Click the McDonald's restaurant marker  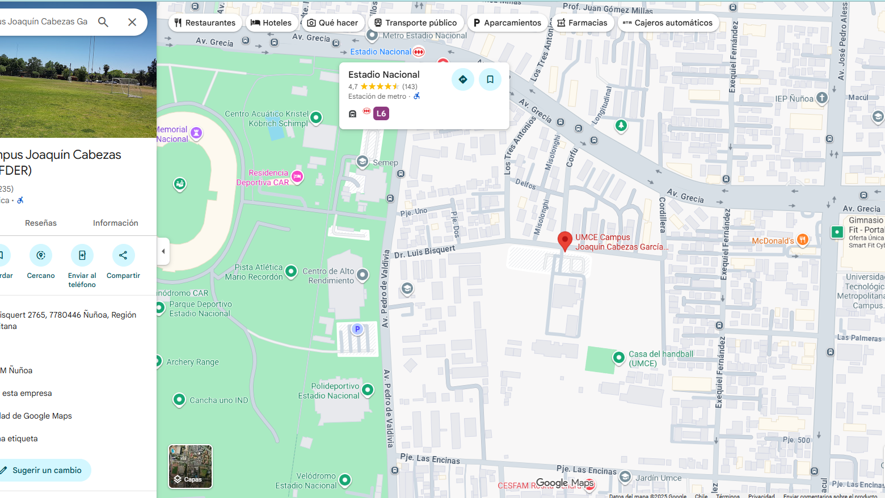click(x=802, y=240)
